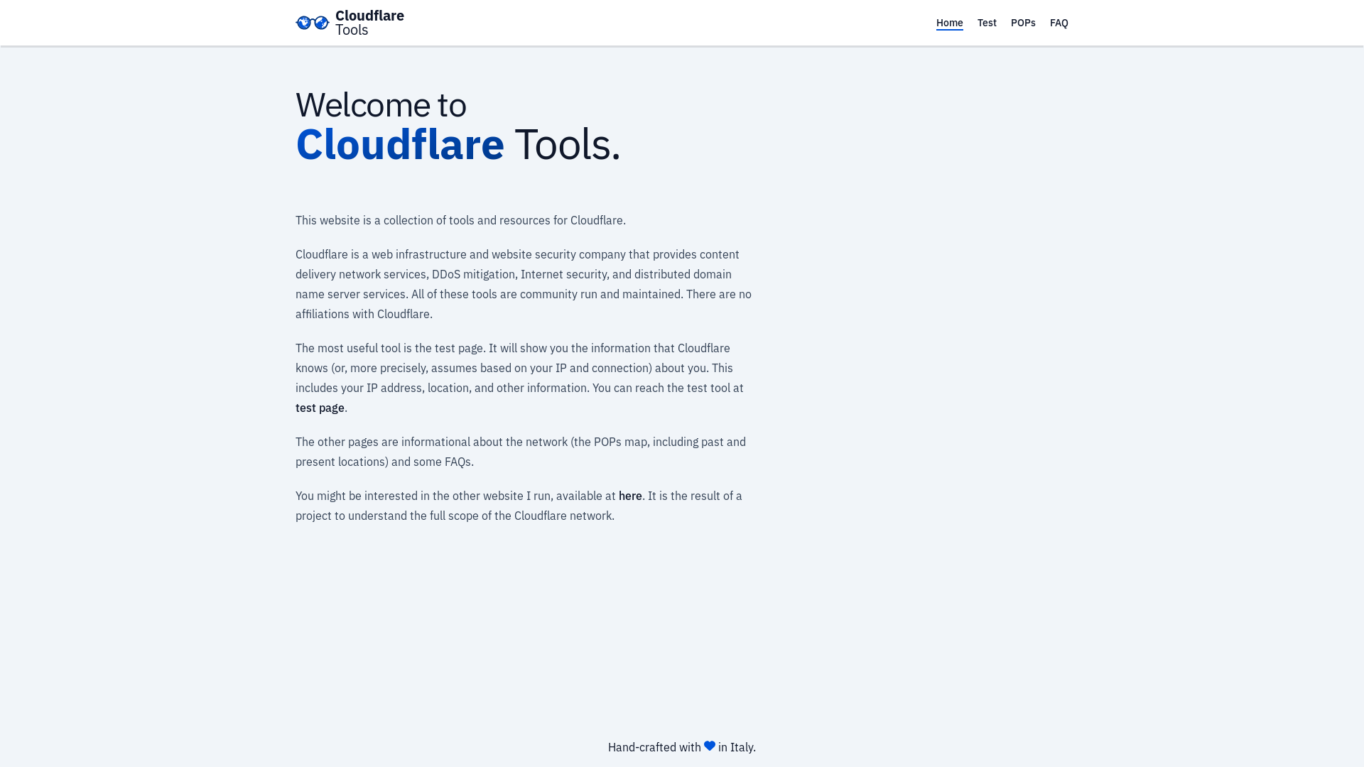Click paragraph starting 'The most useful tool'
Screen dimensions: 1364x767
pos(520,378)
